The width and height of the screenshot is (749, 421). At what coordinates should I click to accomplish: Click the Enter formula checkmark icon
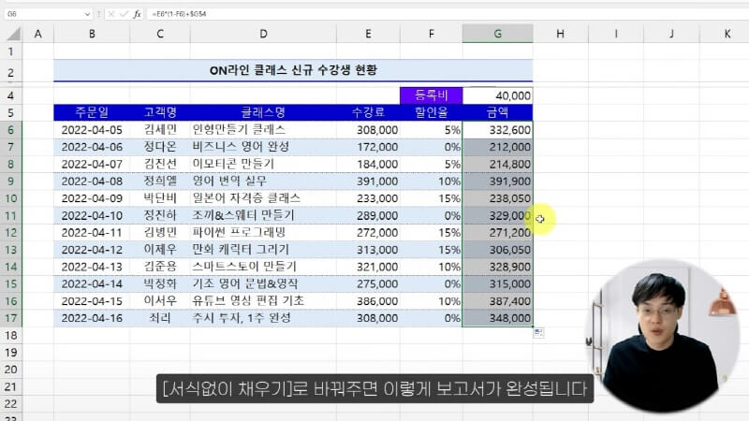coord(125,14)
